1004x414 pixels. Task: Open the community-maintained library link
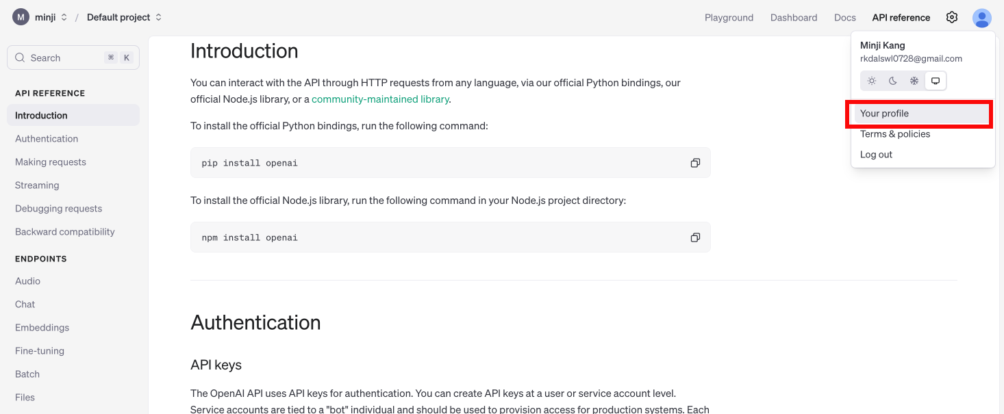click(x=380, y=99)
